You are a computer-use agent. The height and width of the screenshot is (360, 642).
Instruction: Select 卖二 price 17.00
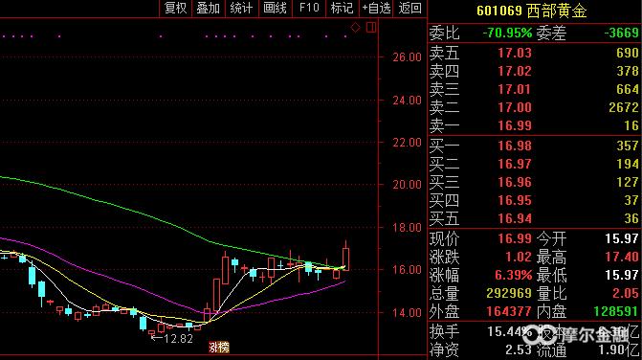click(514, 107)
